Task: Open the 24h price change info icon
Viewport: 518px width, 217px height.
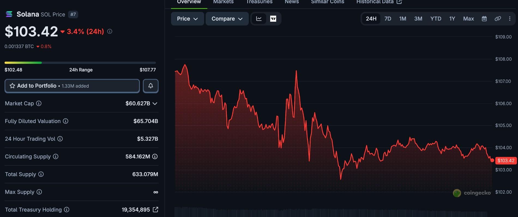Action: [110, 32]
